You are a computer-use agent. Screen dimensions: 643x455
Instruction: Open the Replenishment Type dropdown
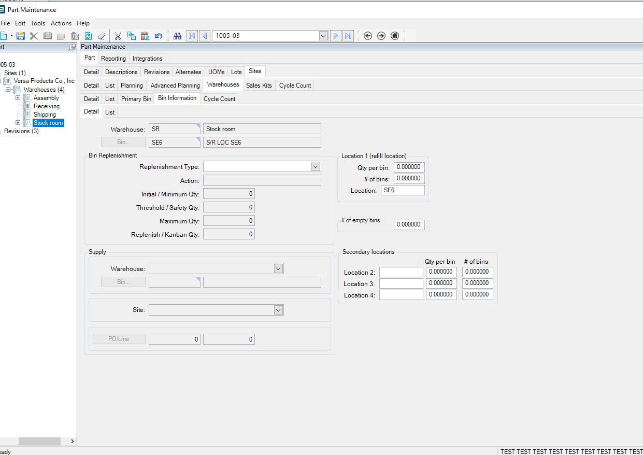coord(316,166)
